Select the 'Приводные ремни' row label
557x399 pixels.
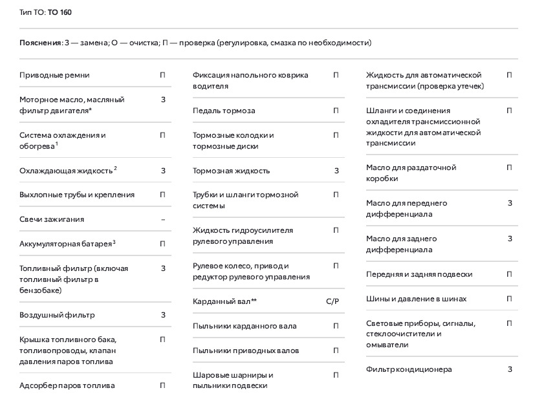pos(54,75)
